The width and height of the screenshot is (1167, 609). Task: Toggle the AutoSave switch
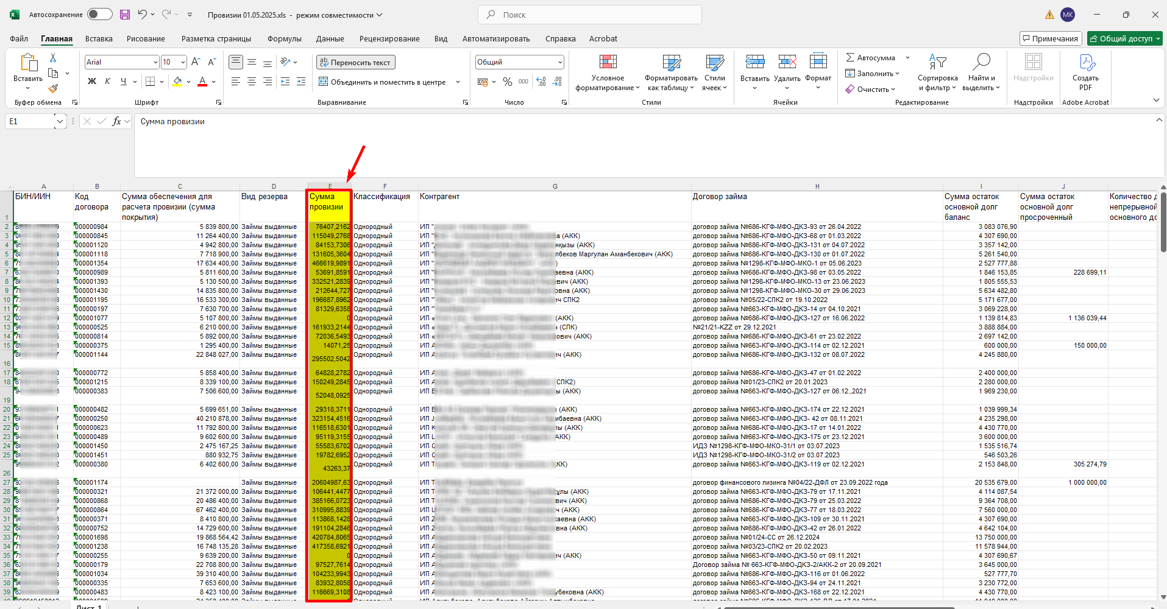(100, 15)
